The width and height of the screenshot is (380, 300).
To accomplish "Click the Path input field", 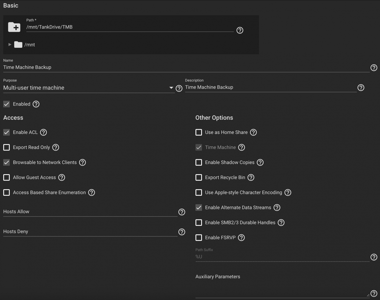I will pyautogui.click(x=130, y=27).
